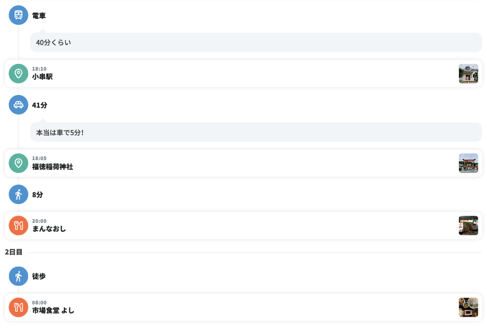Screen dimensions: 487x330
Task: View the まんなおし restaurant photo thumbnail
Action: pyautogui.click(x=468, y=225)
